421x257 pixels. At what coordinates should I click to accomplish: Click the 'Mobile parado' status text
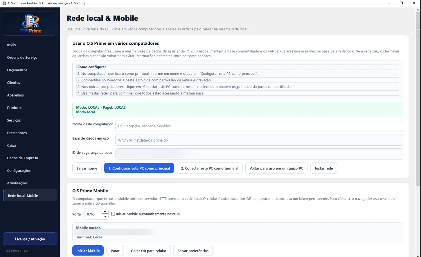coord(88,228)
